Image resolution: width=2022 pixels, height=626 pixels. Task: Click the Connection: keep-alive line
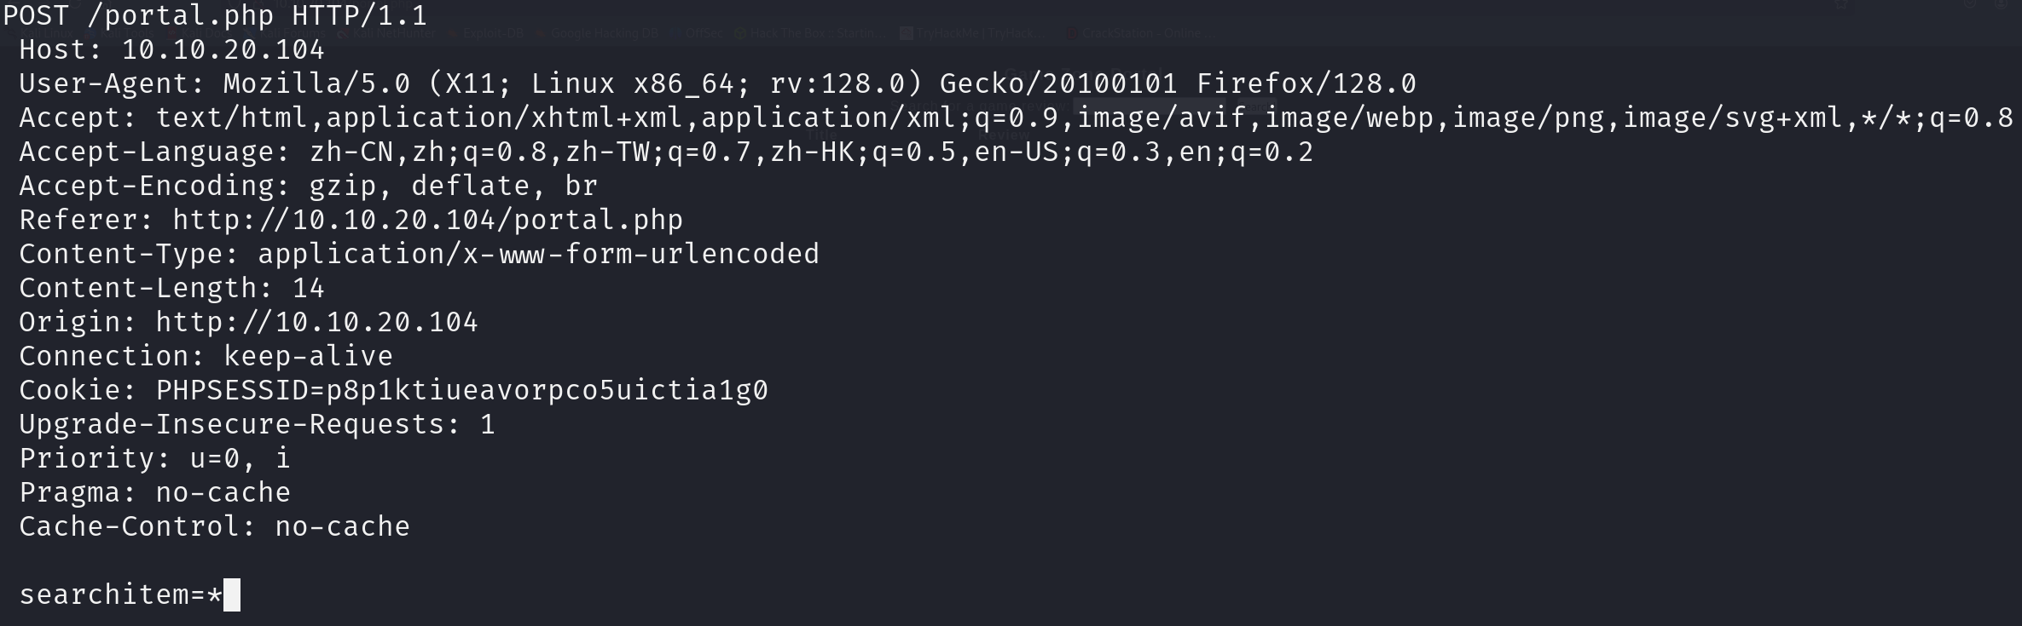click(206, 357)
